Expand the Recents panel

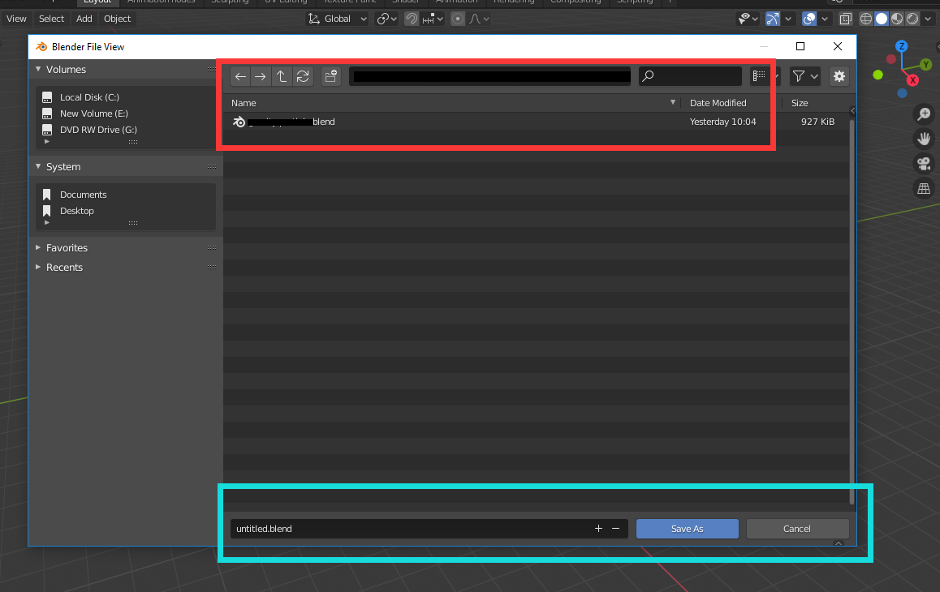(38, 268)
